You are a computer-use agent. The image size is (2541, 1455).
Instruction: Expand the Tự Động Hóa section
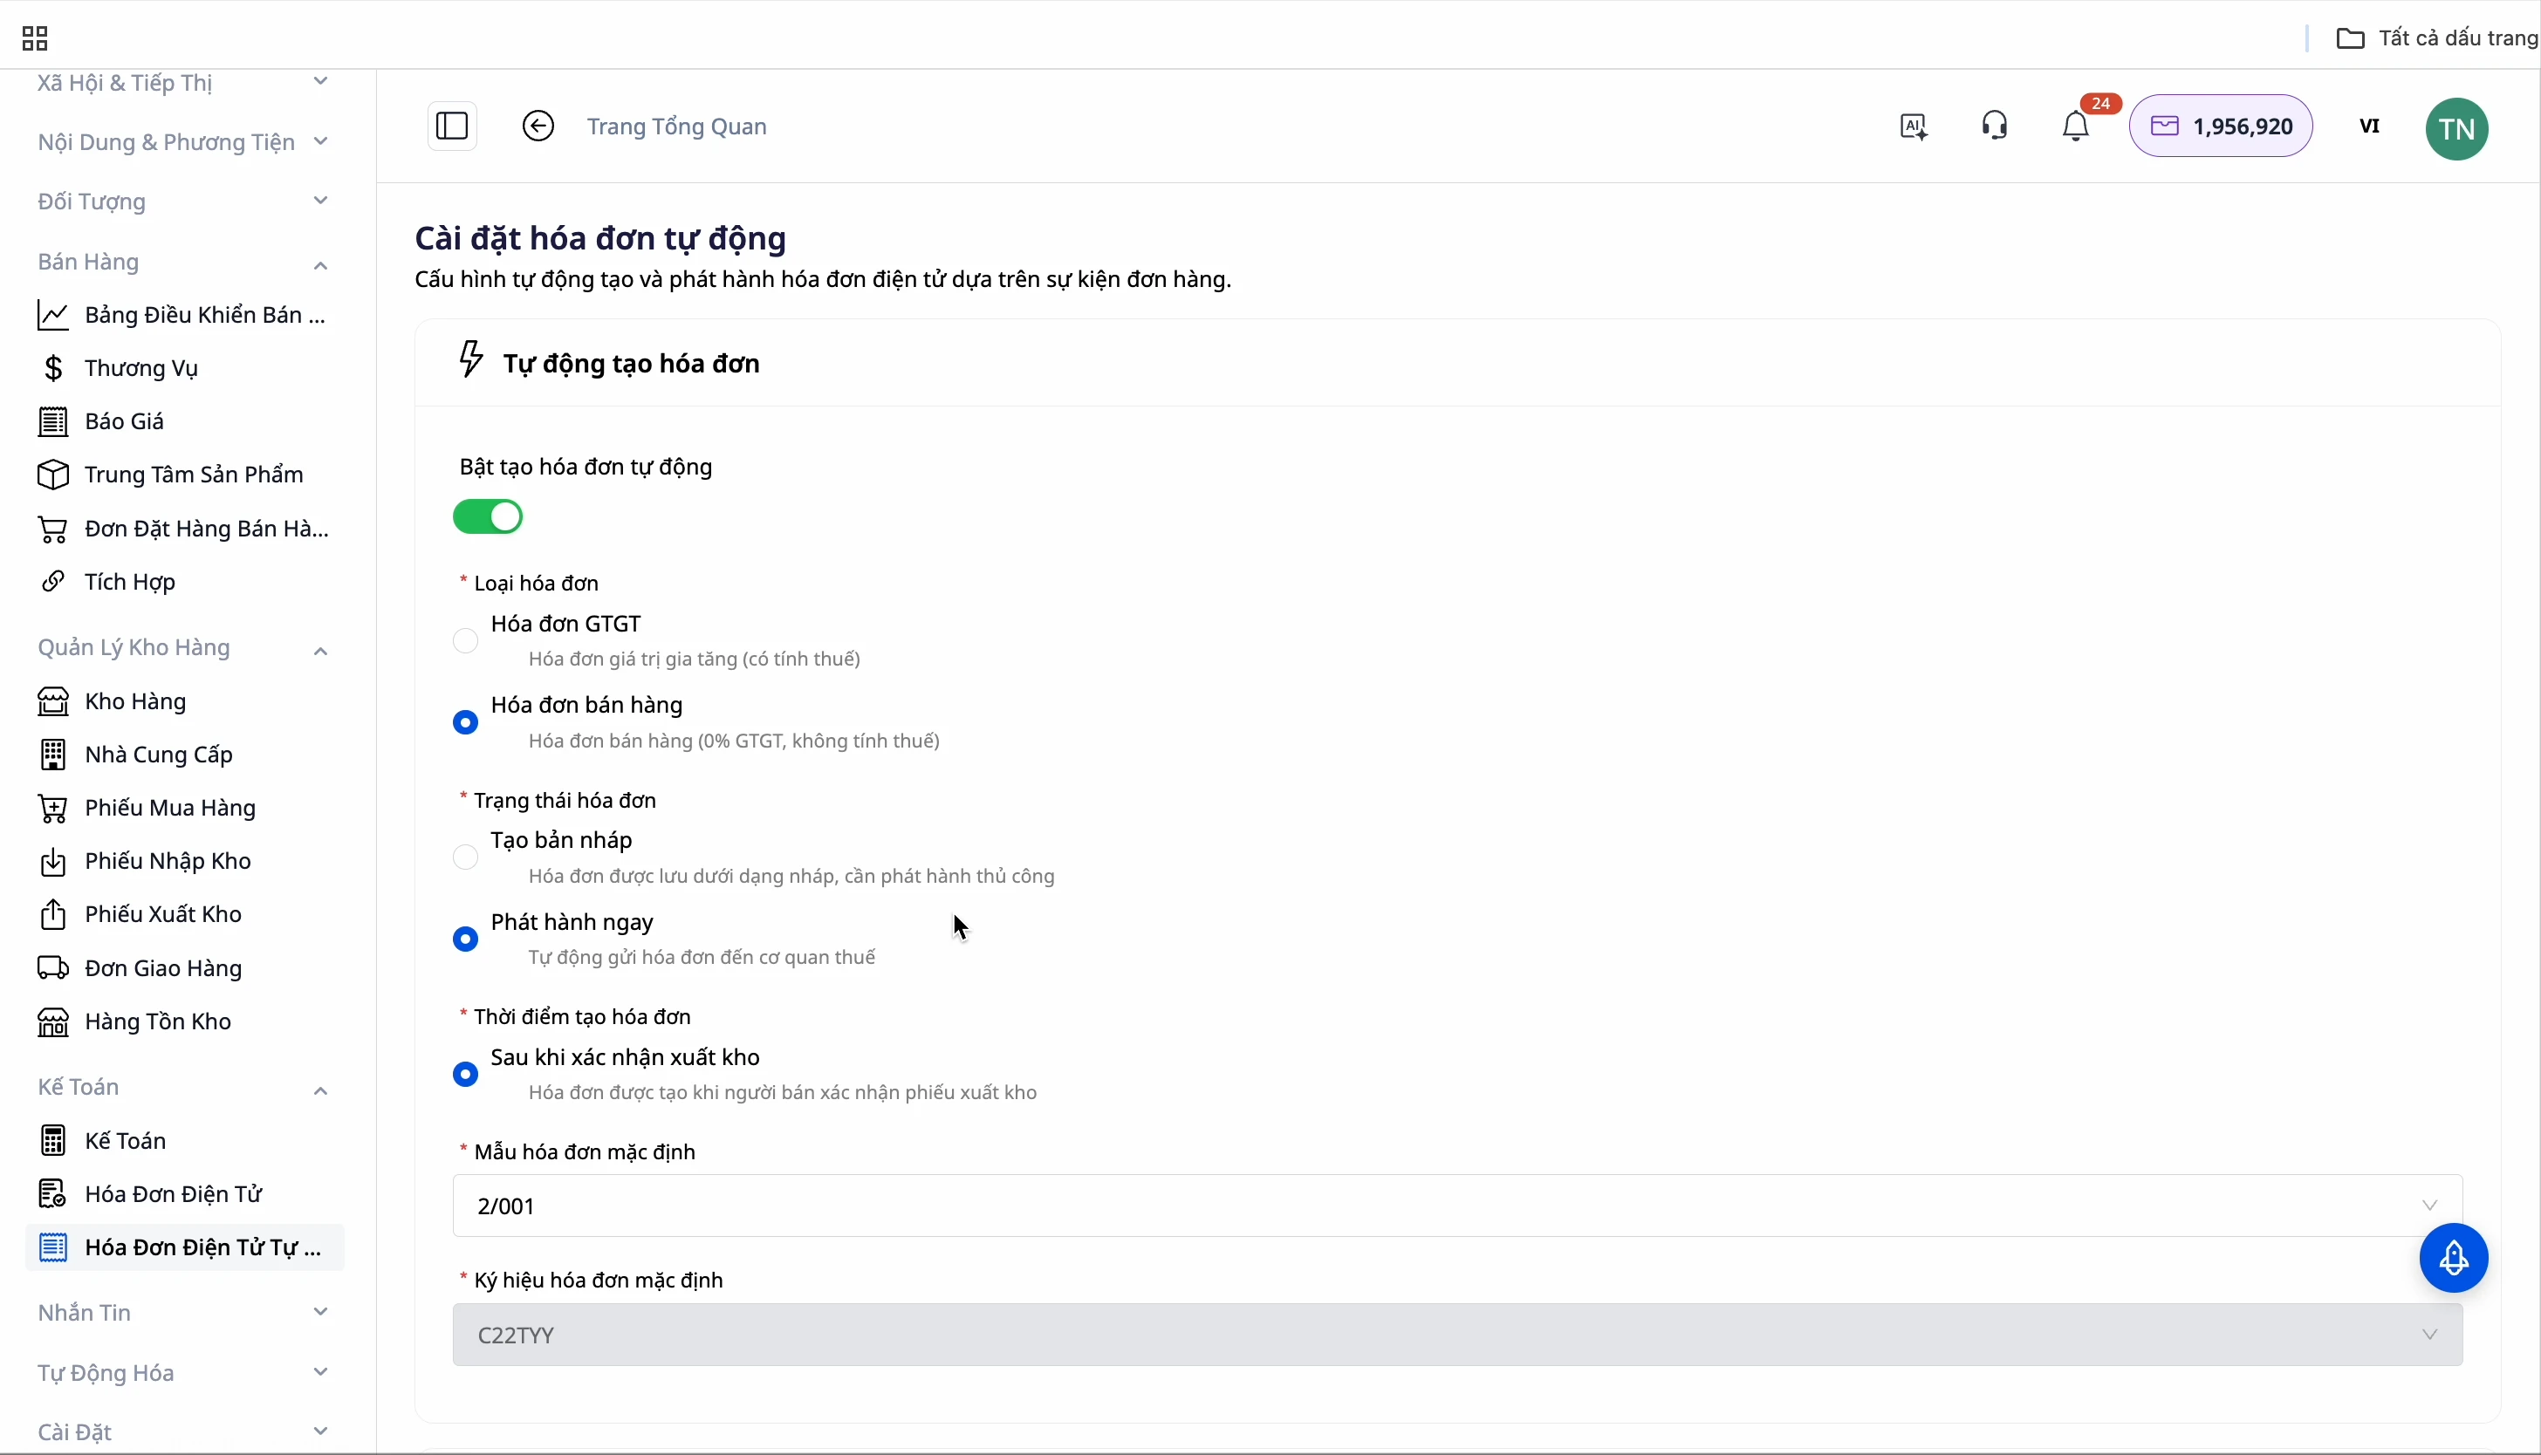click(320, 1372)
